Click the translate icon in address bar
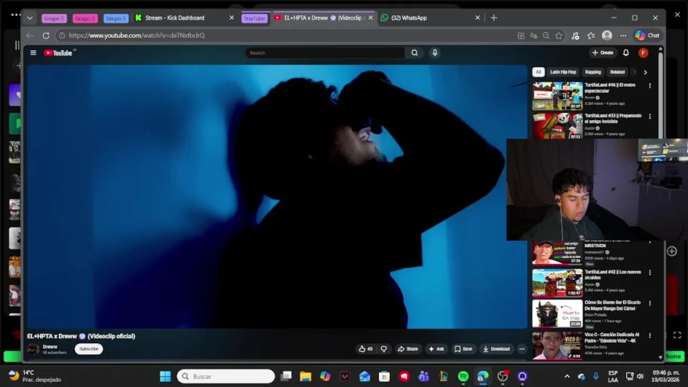Viewport: 688px width, 387px height. click(x=533, y=35)
